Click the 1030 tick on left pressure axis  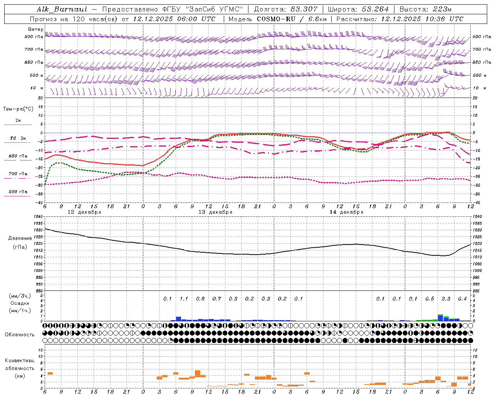(x=38, y=230)
